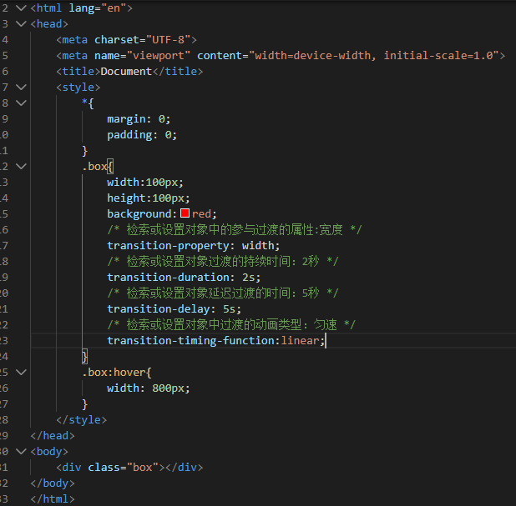
Task: Collapse the html lang="en" fold chevron
Action: click(x=21, y=8)
